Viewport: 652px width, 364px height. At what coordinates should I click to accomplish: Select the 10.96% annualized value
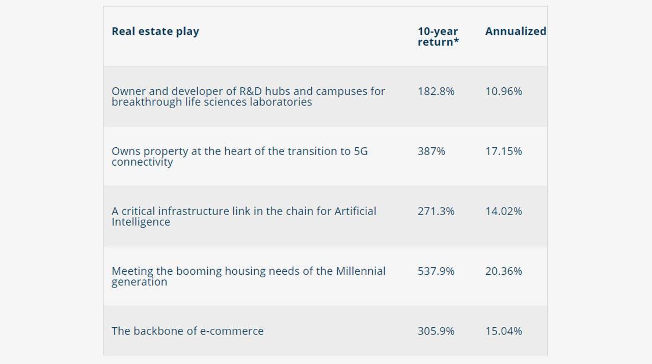pyautogui.click(x=504, y=91)
